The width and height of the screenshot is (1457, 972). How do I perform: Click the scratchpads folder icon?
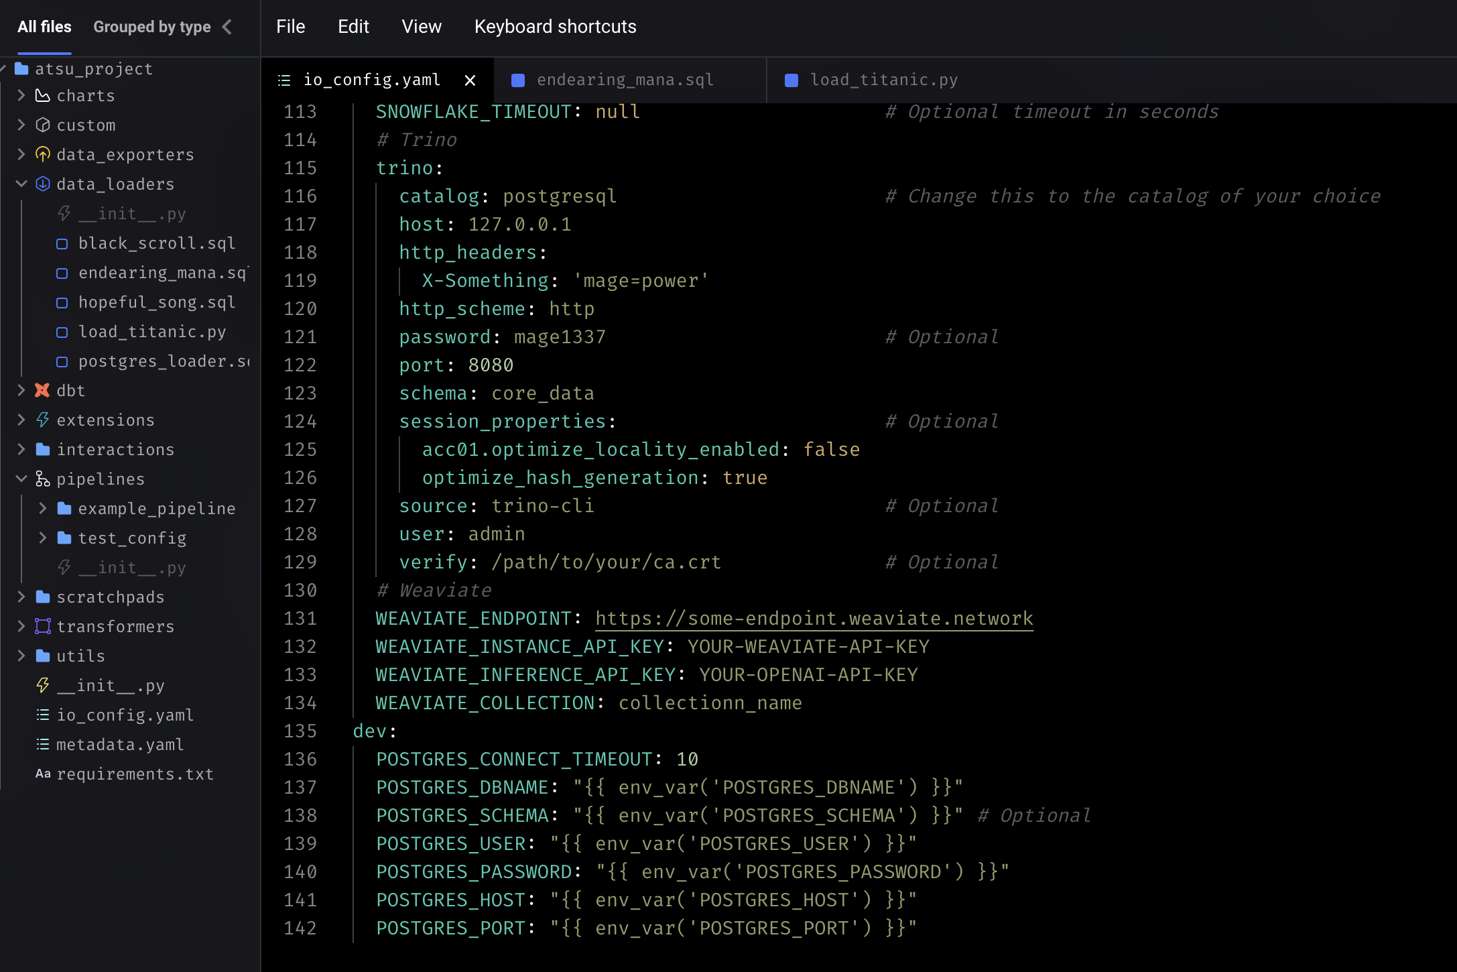click(x=43, y=597)
